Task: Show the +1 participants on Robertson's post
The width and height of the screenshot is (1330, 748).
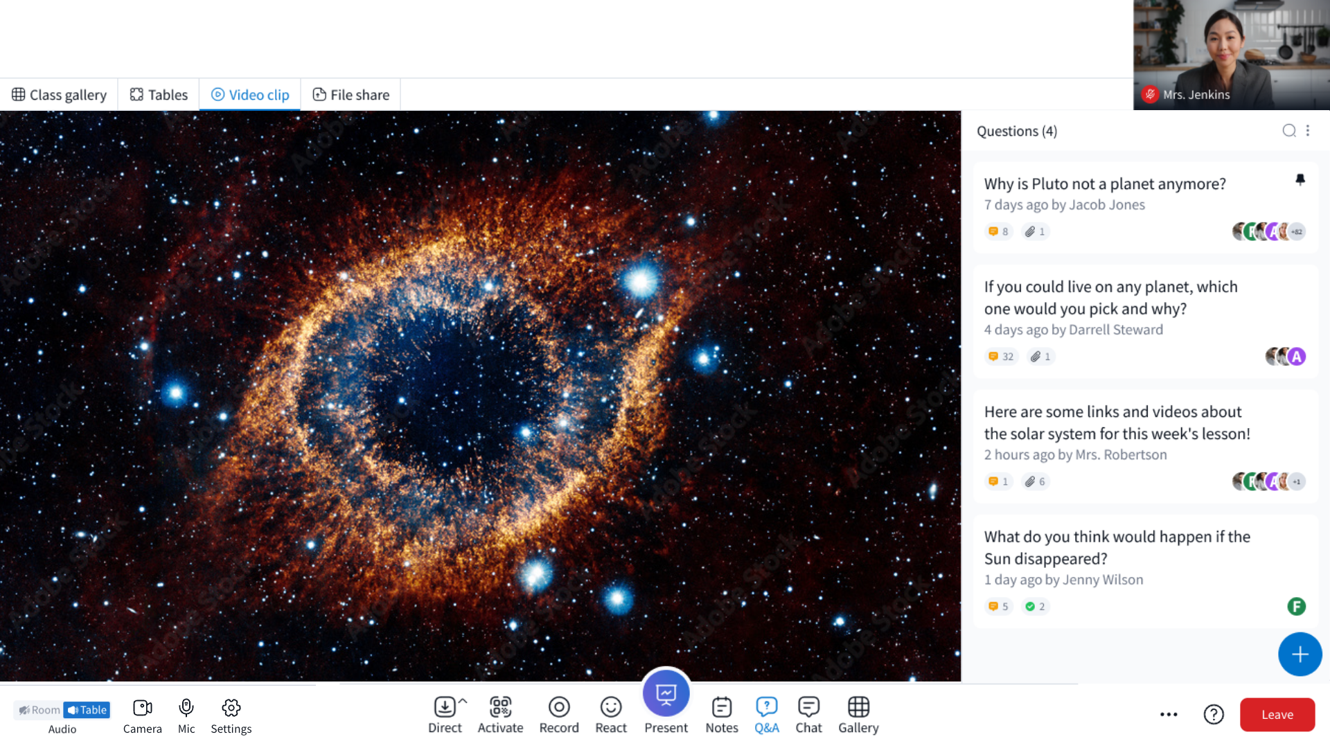Action: click(x=1297, y=481)
